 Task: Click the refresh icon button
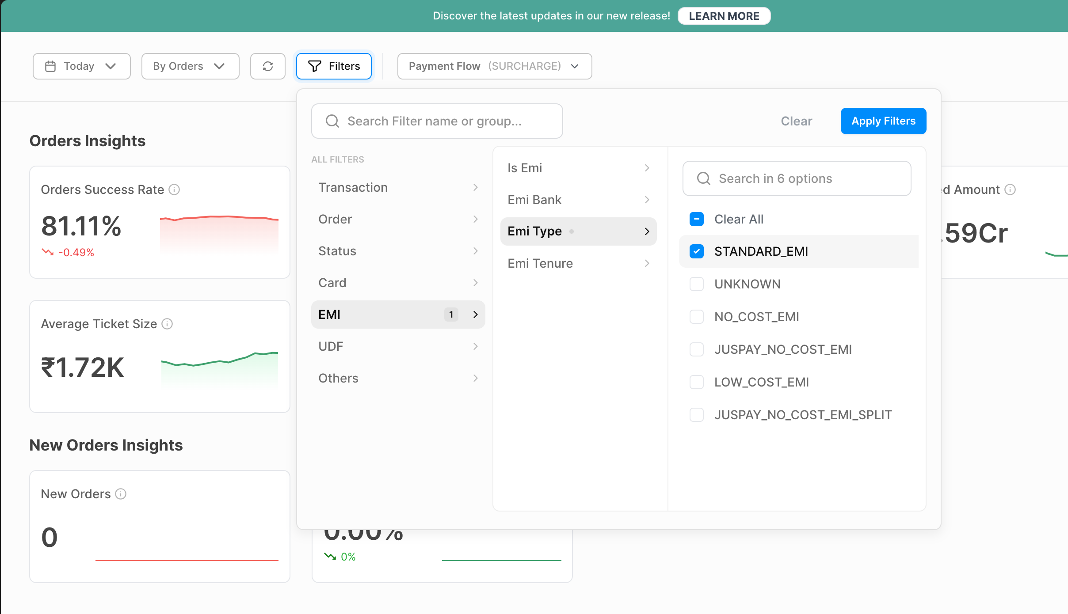pyautogui.click(x=267, y=66)
